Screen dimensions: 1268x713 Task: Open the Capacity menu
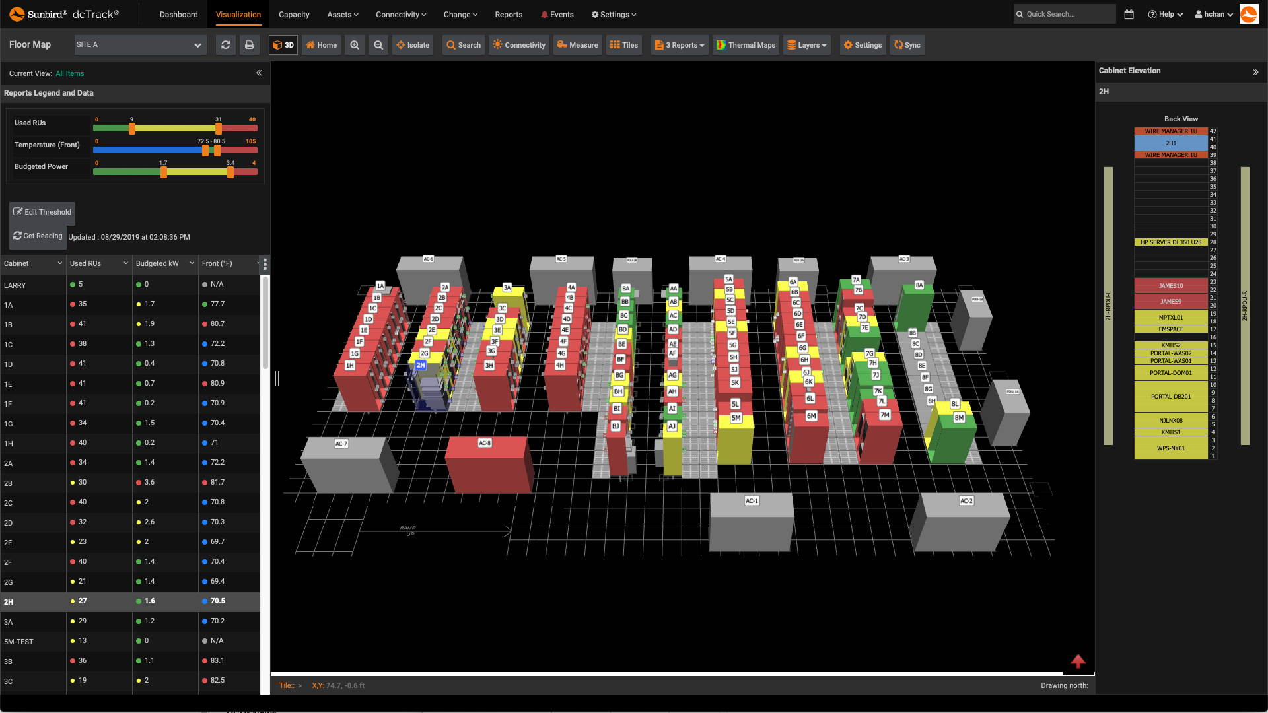click(x=294, y=15)
